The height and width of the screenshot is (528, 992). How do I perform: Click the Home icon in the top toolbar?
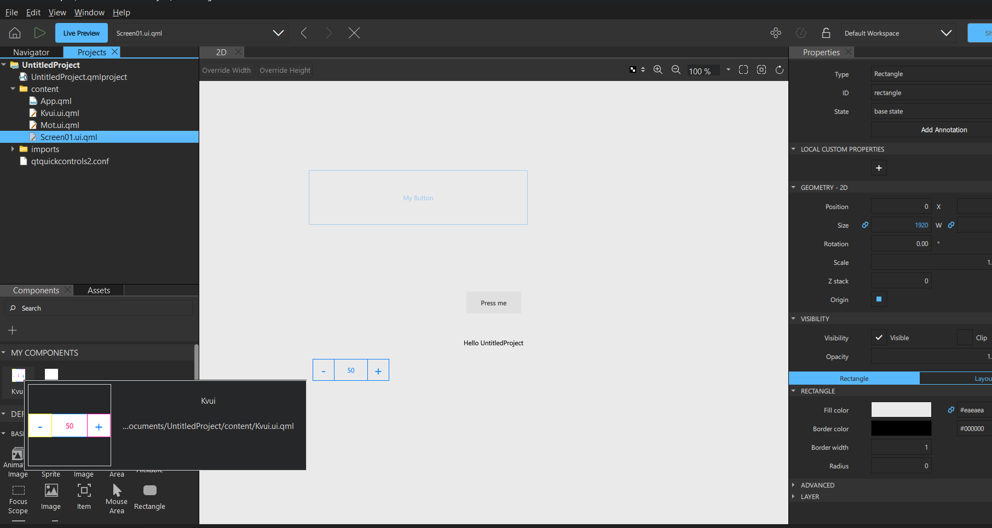pyautogui.click(x=14, y=33)
